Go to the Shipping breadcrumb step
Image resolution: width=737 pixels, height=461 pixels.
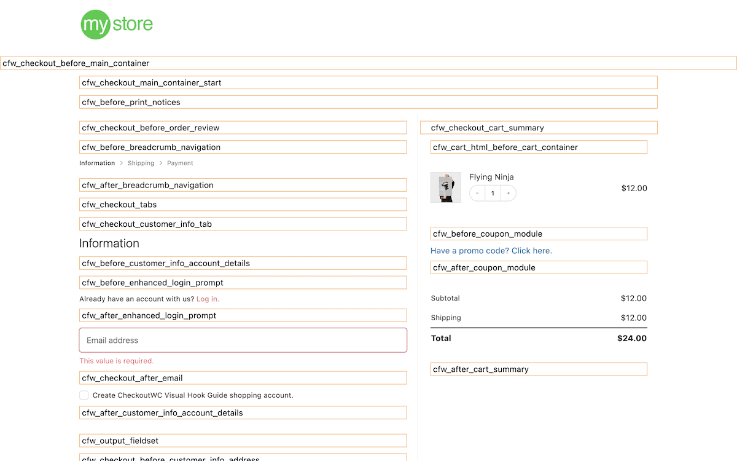141,164
